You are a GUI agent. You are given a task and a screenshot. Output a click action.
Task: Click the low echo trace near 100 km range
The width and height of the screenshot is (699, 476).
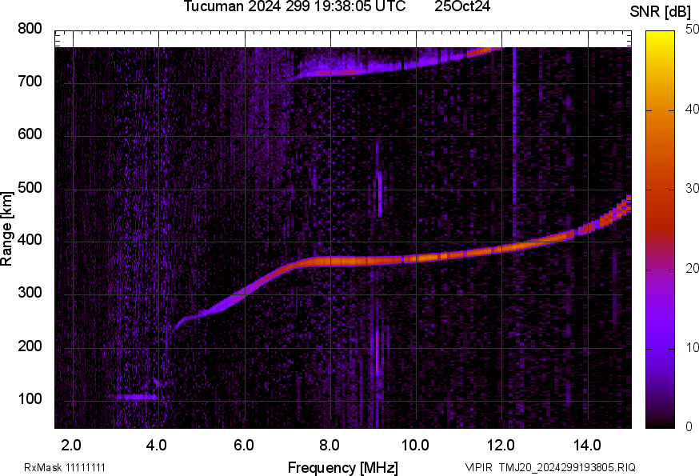[x=134, y=397]
